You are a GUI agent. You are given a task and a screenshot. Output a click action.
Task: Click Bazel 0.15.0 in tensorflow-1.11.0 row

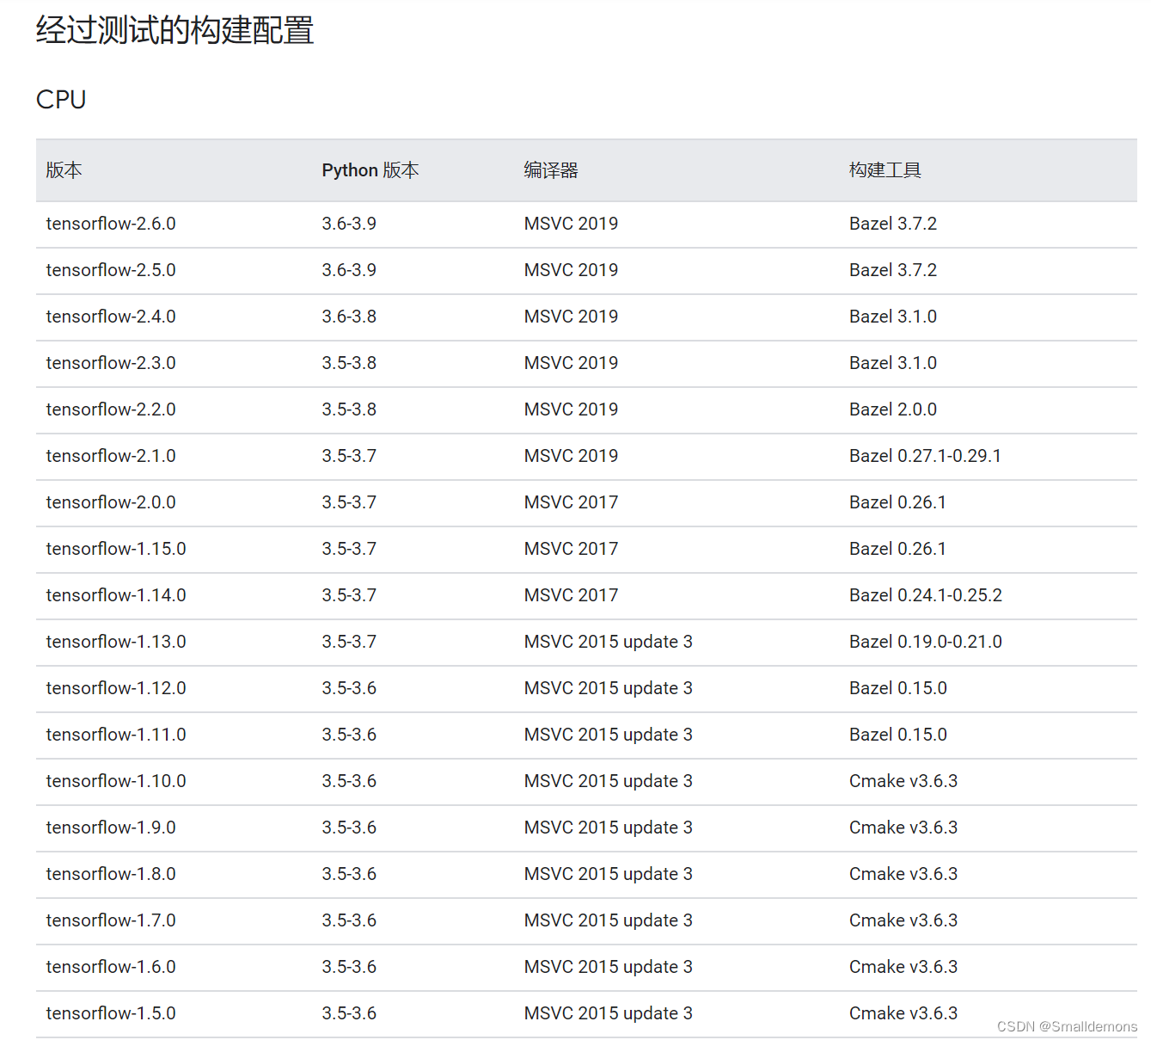[x=898, y=735]
